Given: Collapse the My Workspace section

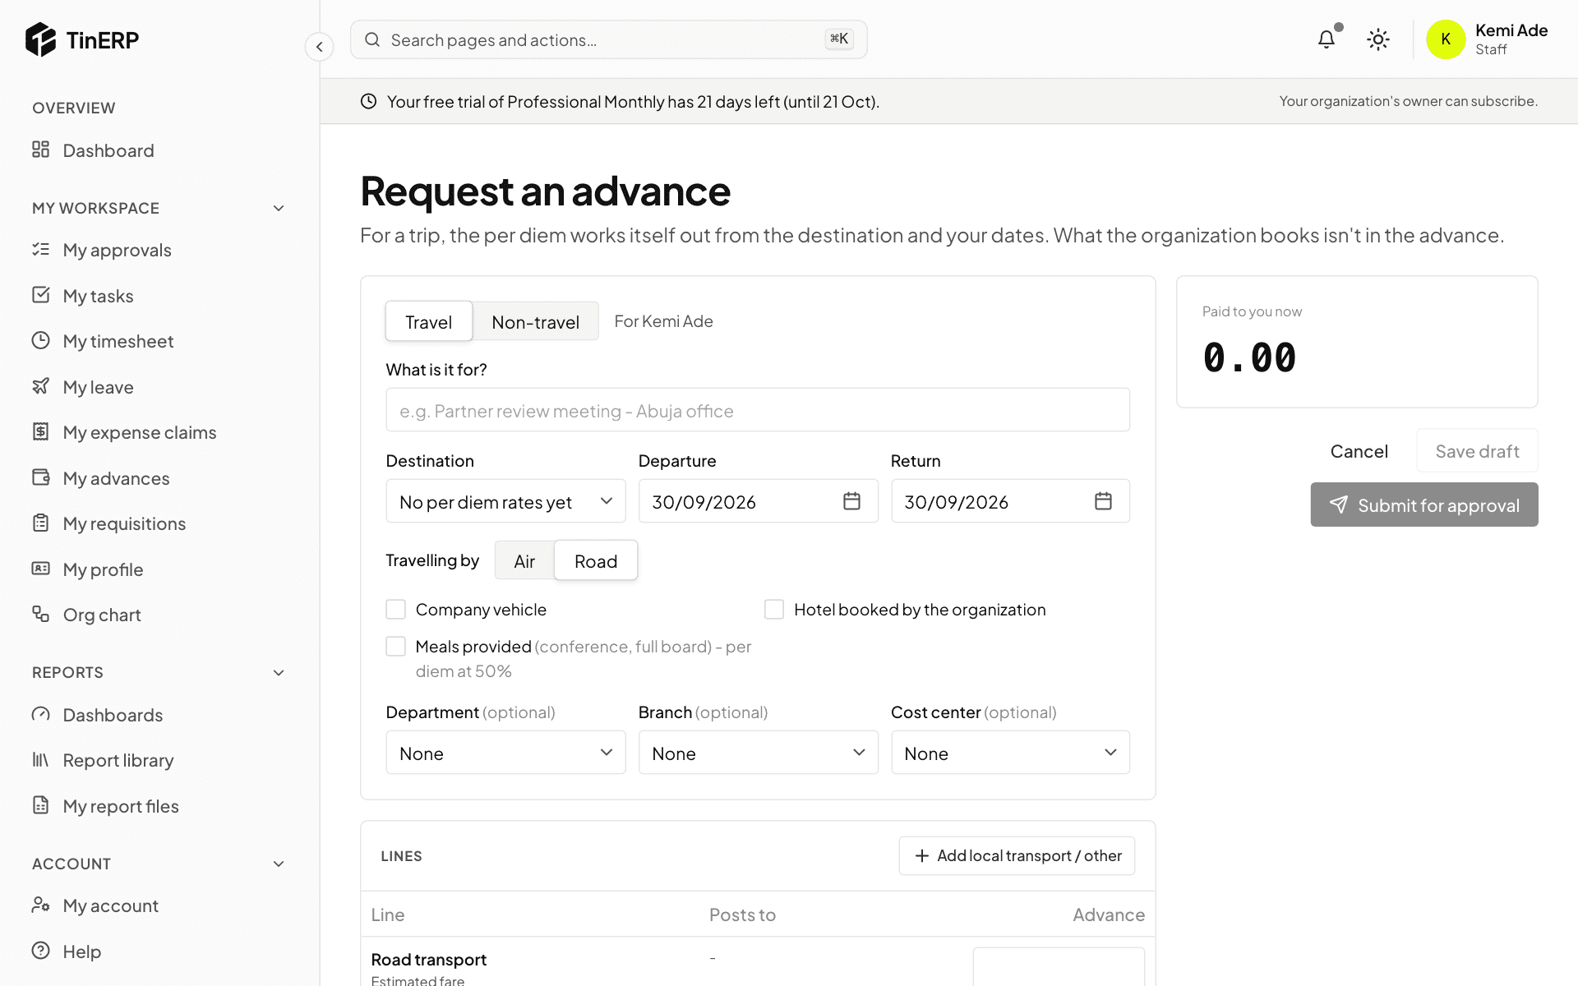Looking at the screenshot, I should click(279, 209).
